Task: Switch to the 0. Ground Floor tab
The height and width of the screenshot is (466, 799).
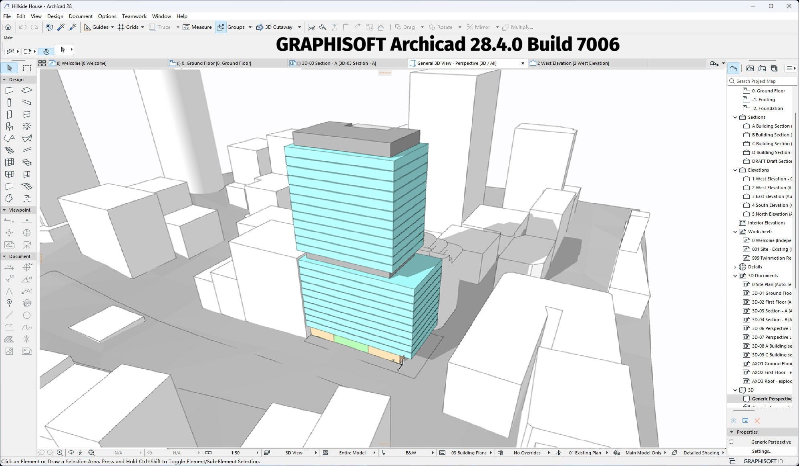Action: pos(227,63)
